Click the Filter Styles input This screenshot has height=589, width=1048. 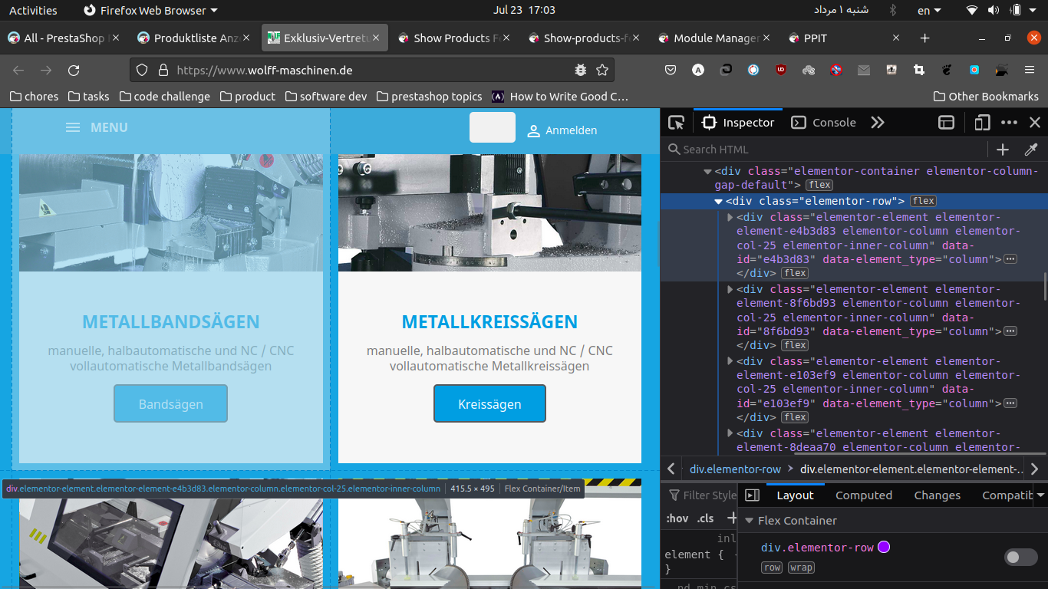[701, 495]
